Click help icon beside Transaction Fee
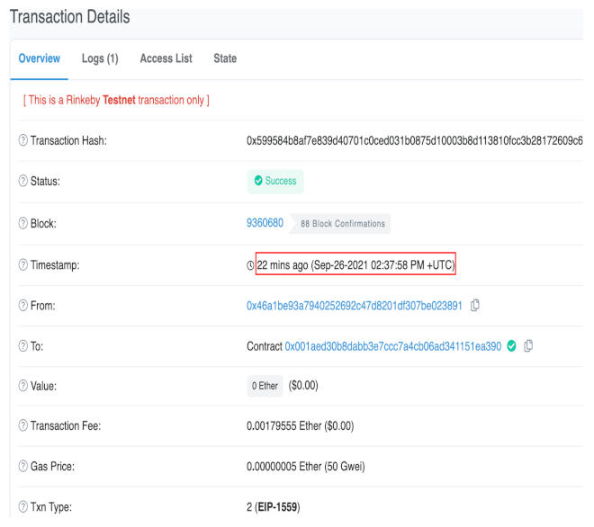This screenshot has height=527, width=594. (x=22, y=425)
